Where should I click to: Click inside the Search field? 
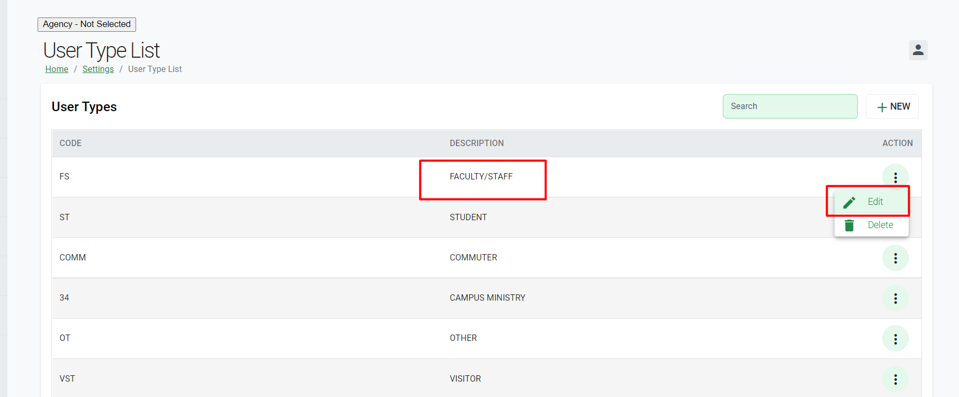coord(790,106)
